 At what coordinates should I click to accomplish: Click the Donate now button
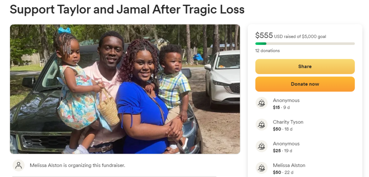(x=305, y=84)
